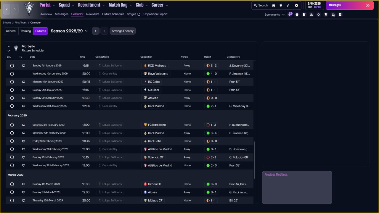Screen dimensions: 379x213
Task: Select the radio button for the Girona FC fixture
Action: click(x=12, y=184)
